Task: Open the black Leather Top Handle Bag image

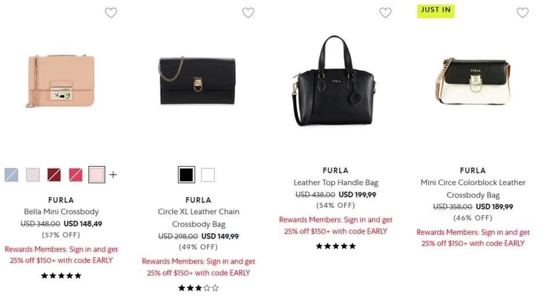Action: pyautogui.click(x=335, y=81)
